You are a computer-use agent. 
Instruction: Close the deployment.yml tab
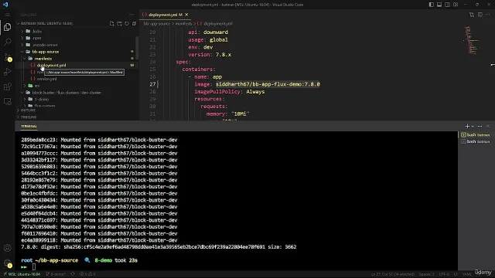pos(186,15)
